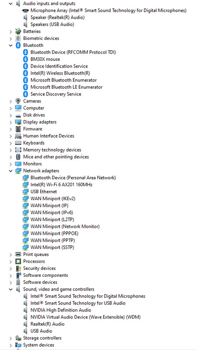Select WAN Miniport (PPPOE) adapter
Viewport: 197px width, 350px height.
(55, 233)
